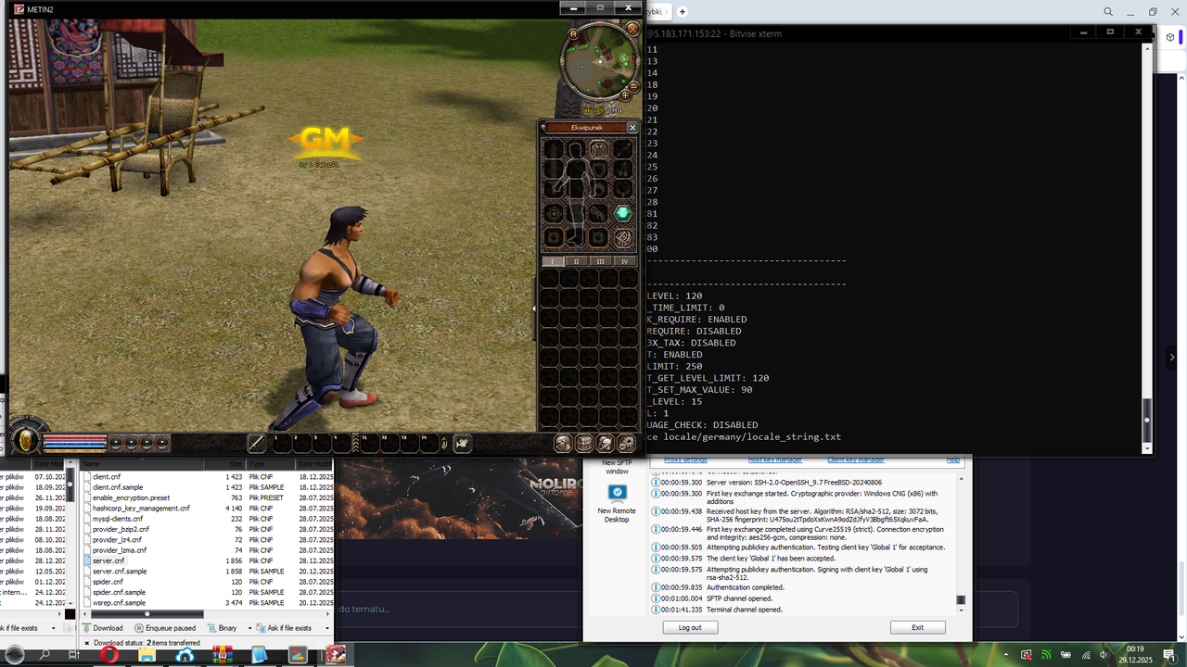The image size is (1187, 667).
Task: Show hidden system tray icons
Action: coord(1006,655)
